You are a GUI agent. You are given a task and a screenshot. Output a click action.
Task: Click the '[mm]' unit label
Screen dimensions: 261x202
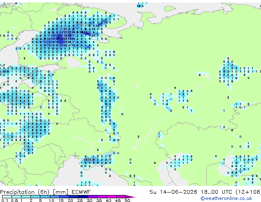point(61,192)
